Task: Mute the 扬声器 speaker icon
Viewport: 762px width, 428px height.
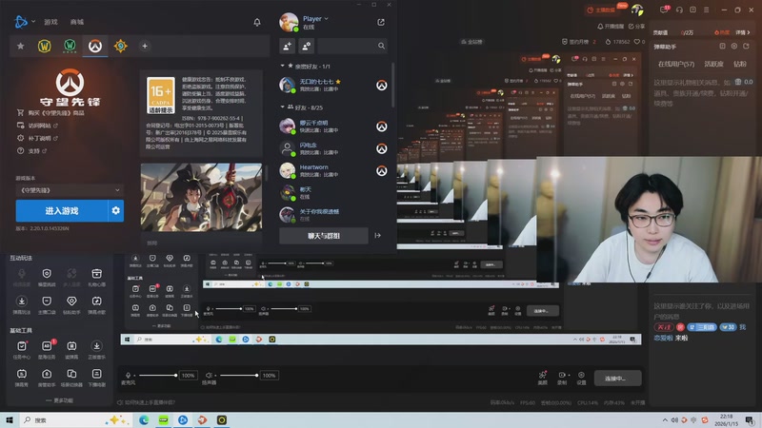Action: [209, 375]
